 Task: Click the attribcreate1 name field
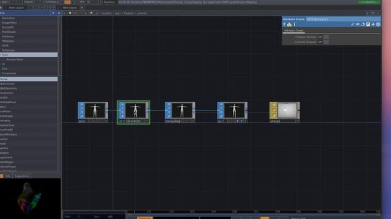pyautogui.click(x=343, y=19)
